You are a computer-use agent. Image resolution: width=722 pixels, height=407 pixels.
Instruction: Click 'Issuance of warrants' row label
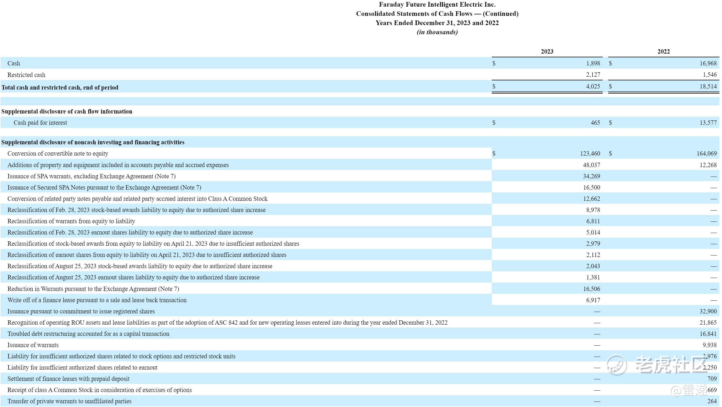[33, 345]
